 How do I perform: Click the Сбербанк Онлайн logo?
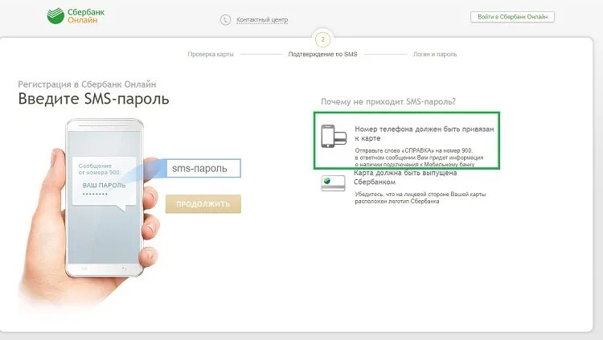tap(76, 16)
